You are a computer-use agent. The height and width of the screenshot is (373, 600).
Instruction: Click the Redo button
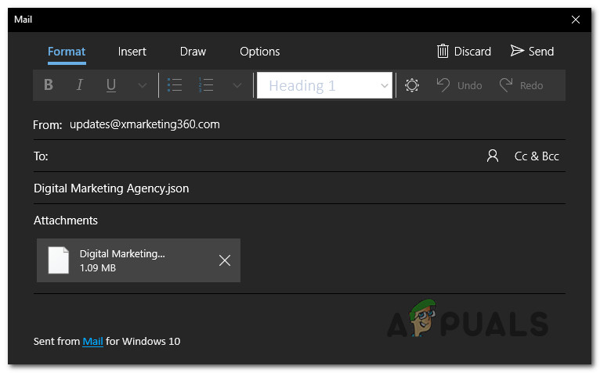[x=521, y=84]
